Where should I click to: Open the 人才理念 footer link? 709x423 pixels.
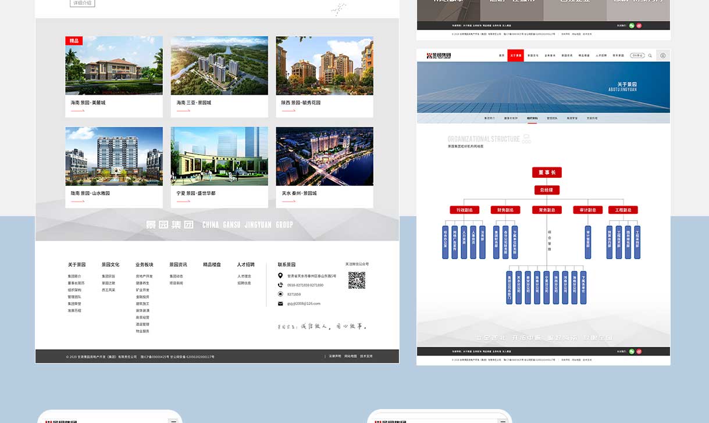click(x=244, y=276)
